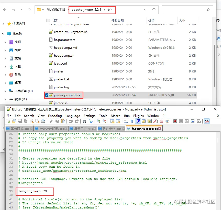Open properties_reference.html link on line 32
The image size is (221, 210).
pyautogui.click(x=85, y=163)
